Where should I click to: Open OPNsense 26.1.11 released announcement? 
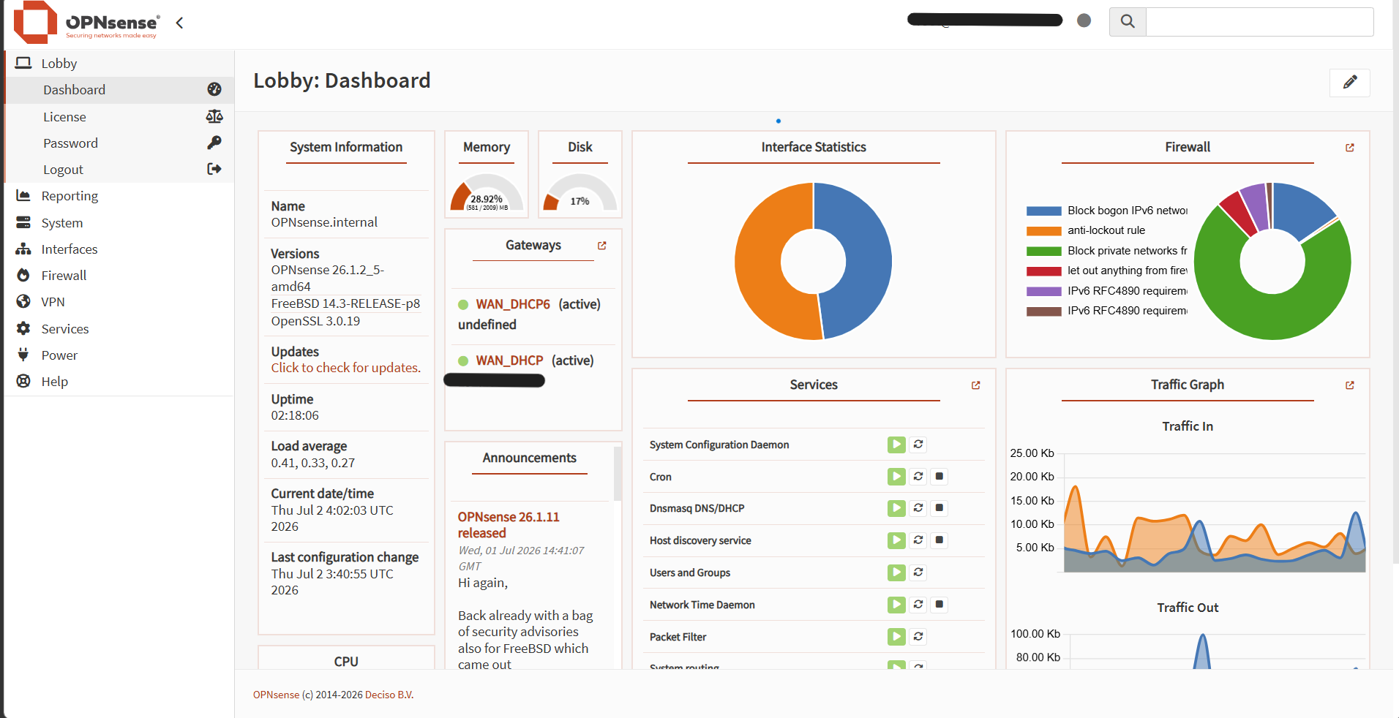(509, 525)
